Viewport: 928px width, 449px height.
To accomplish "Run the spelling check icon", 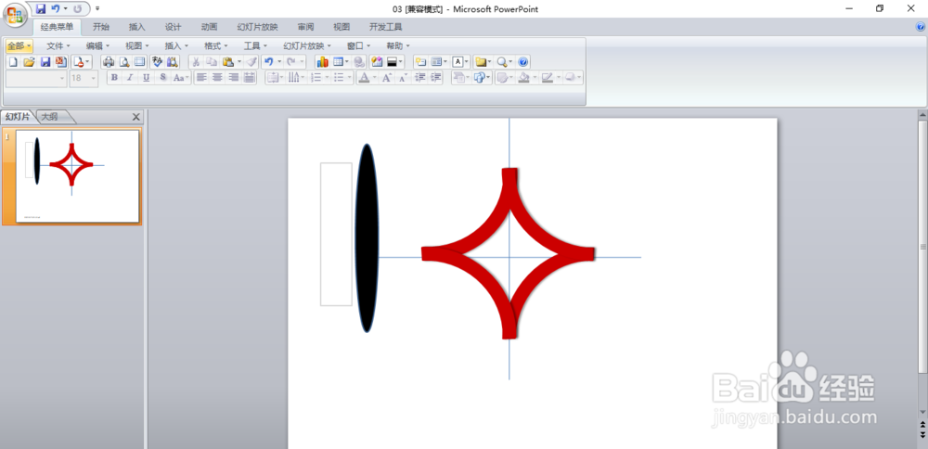I will [157, 61].
